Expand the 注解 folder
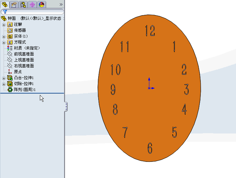The height and width of the screenshot is (178, 236). pyautogui.click(x=4, y=24)
